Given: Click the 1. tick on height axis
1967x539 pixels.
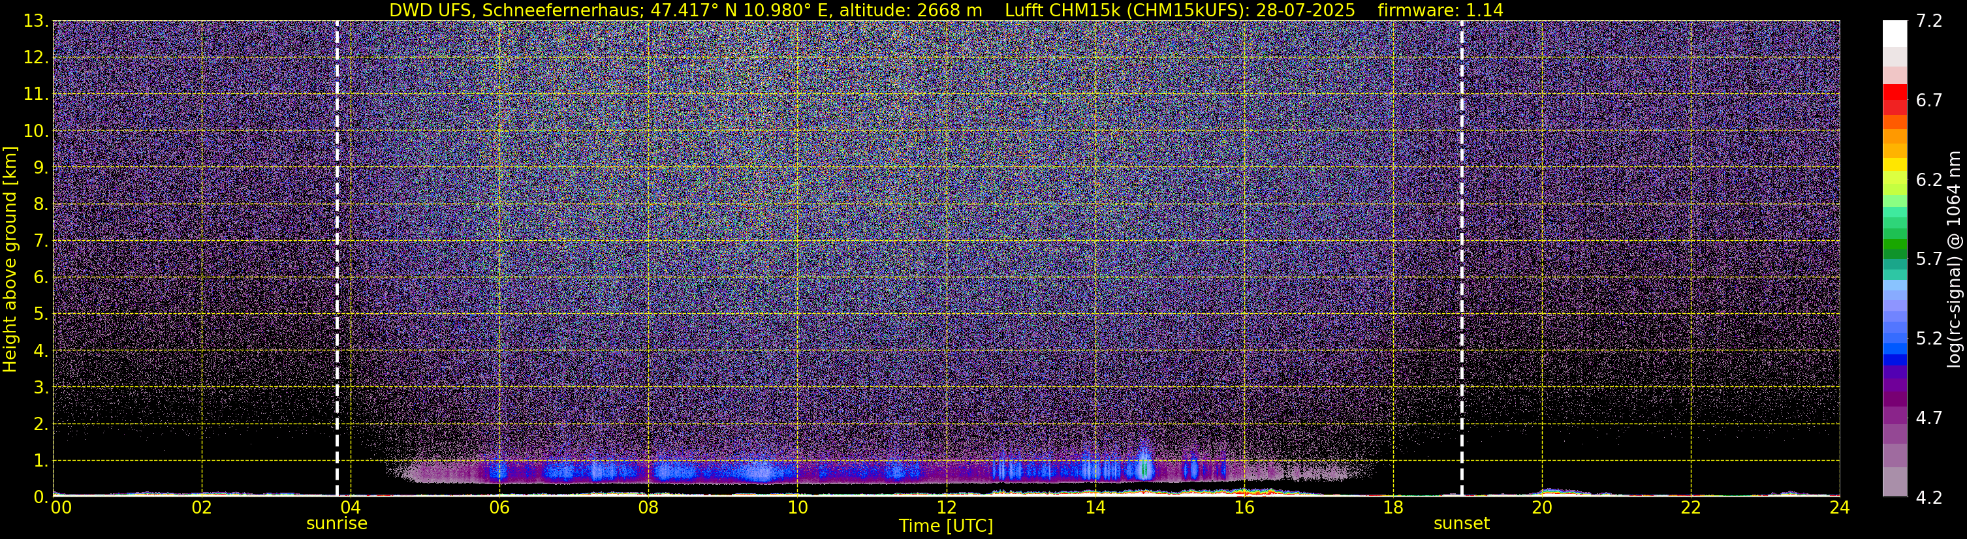Looking at the screenshot, I should pyautogui.click(x=40, y=461).
